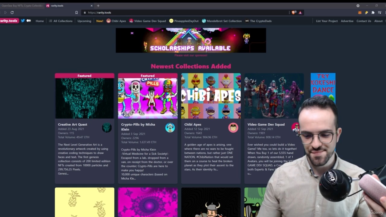Reload the current page
This screenshot has height=217, width=386.
point(12,12)
